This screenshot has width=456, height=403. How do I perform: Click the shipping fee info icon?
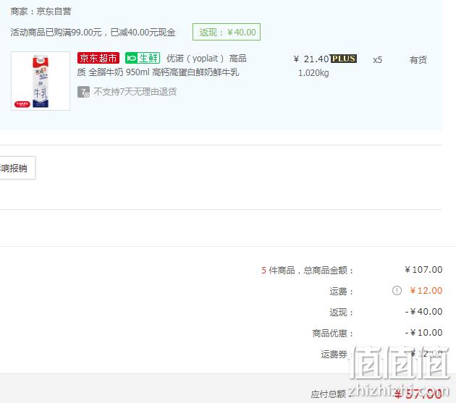(x=397, y=290)
